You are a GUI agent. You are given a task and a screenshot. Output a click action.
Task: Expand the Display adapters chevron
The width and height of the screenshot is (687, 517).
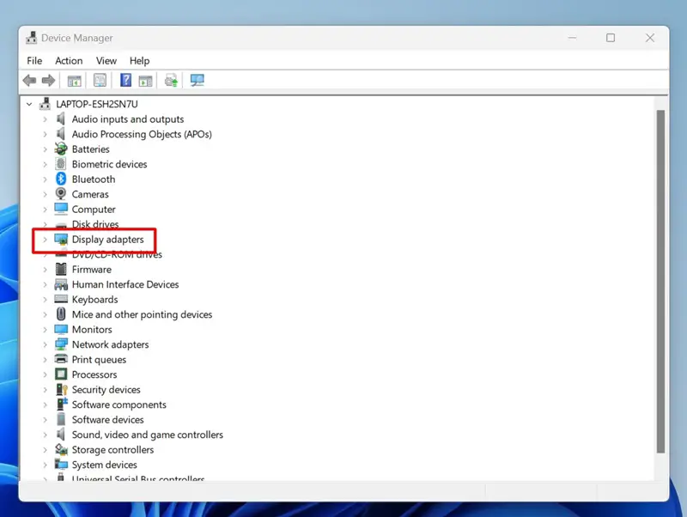45,240
